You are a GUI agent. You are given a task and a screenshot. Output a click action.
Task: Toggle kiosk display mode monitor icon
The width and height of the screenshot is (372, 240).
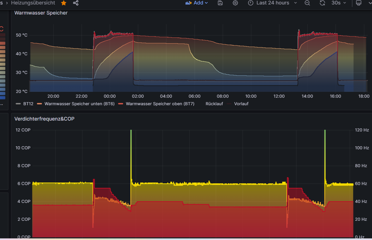click(359, 3)
